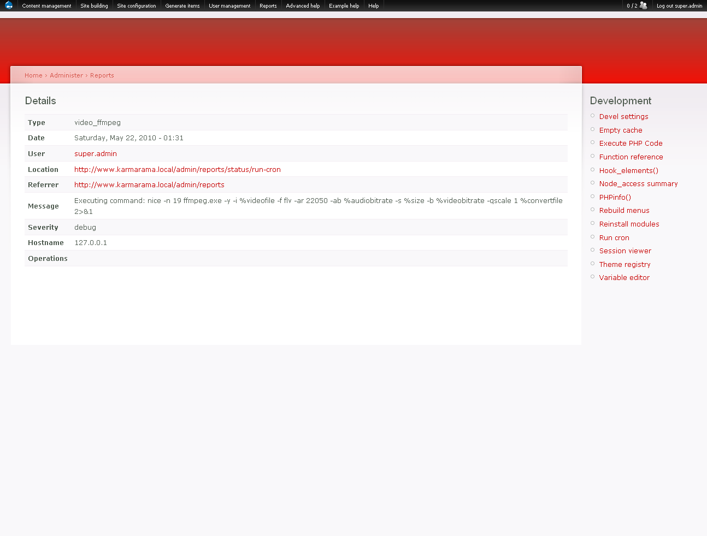Open the Session viewer

click(x=625, y=251)
